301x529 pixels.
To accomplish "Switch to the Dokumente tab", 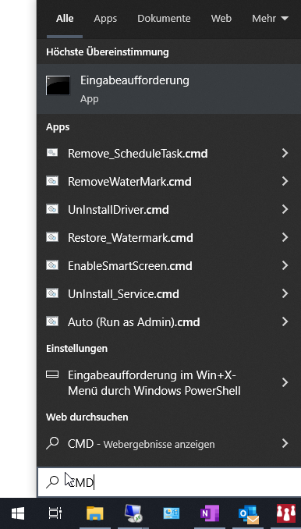I will [x=164, y=18].
